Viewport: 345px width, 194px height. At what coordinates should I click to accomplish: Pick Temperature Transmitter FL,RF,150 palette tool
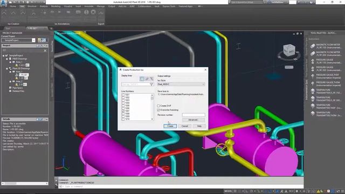tap(326, 91)
